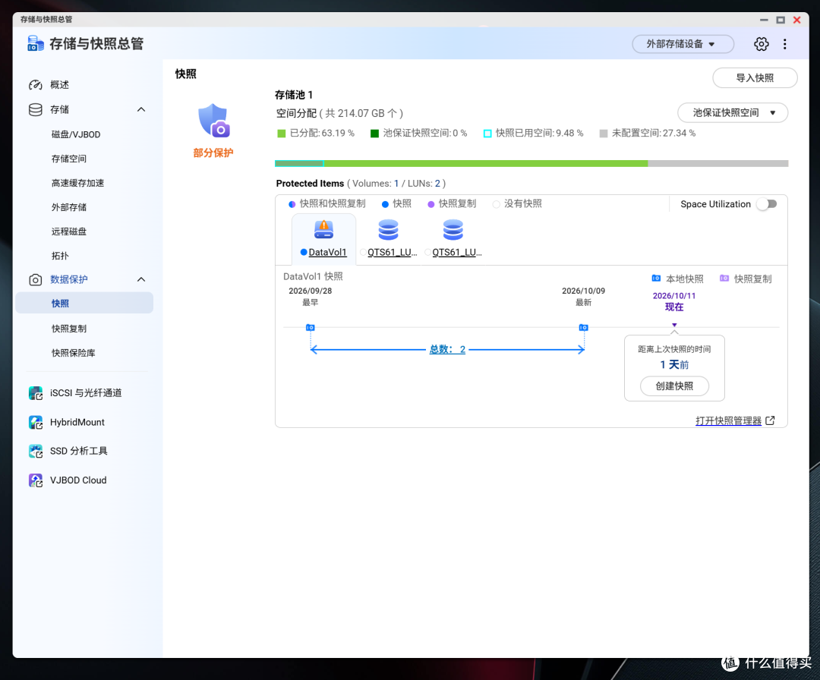Click the dark green 池保证快照空间 swatch
The width and height of the screenshot is (820, 680).
click(374, 134)
